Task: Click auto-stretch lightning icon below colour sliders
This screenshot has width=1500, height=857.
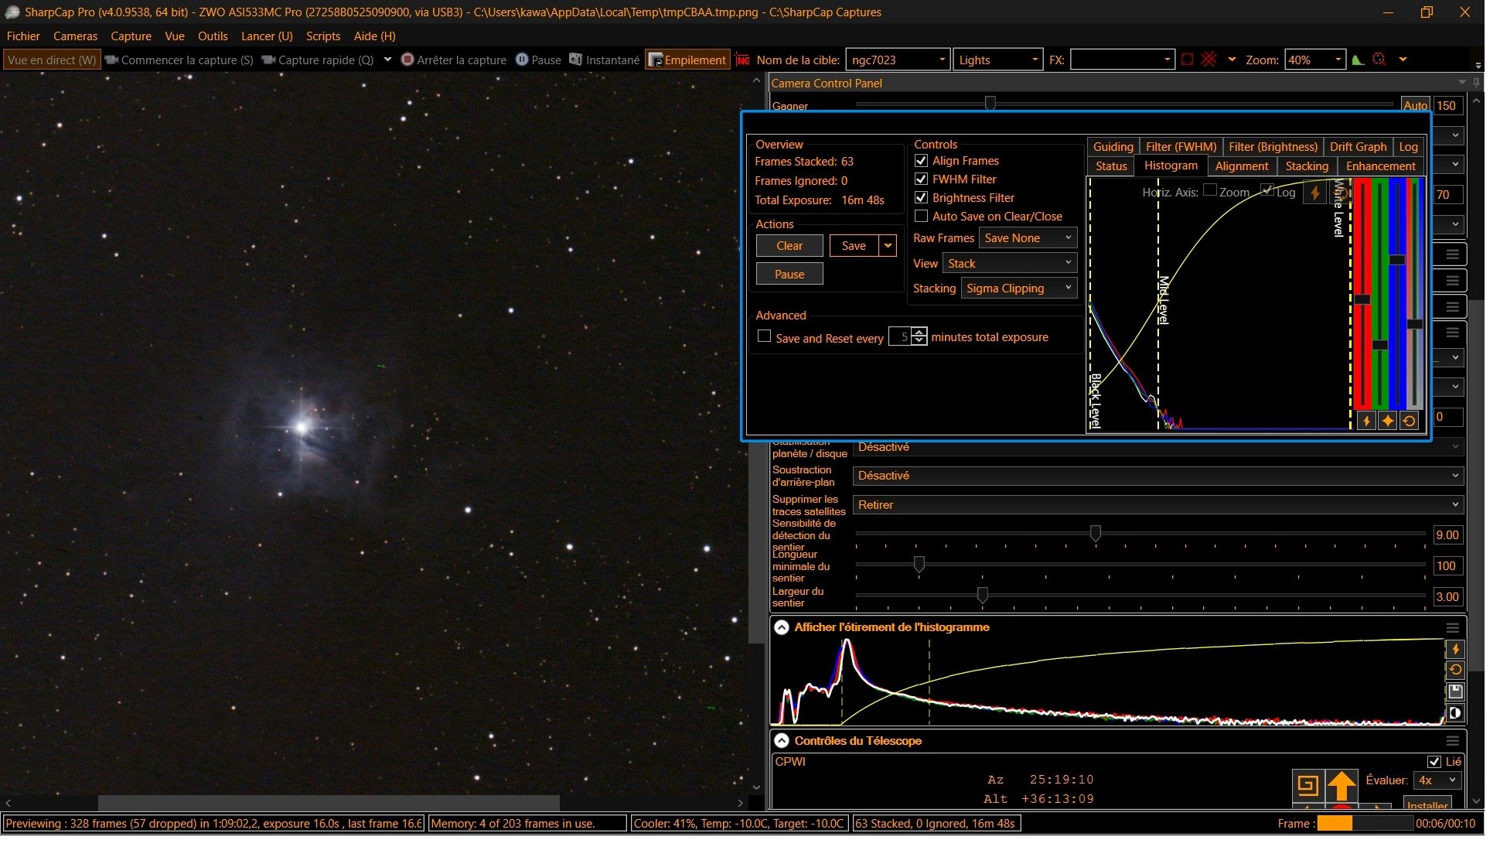Action: click(1366, 421)
